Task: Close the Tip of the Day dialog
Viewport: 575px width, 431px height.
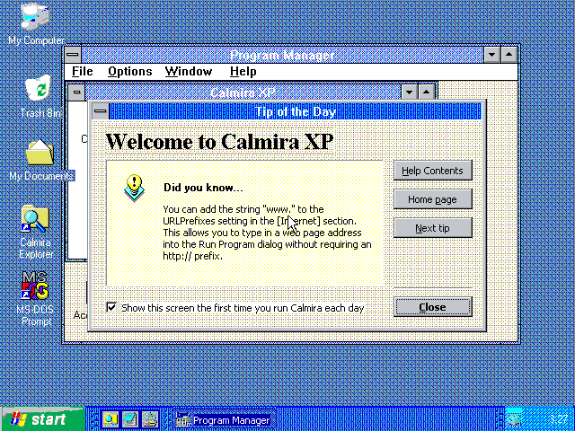Action: [433, 307]
